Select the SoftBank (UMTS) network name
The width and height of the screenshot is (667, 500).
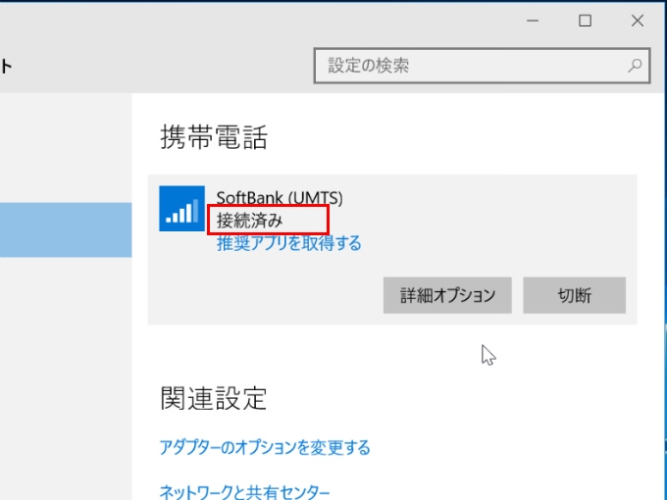click(x=280, y=198)
